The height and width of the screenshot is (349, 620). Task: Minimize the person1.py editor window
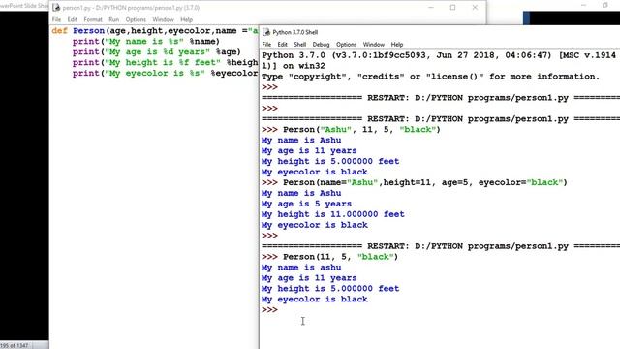(431, 8)
